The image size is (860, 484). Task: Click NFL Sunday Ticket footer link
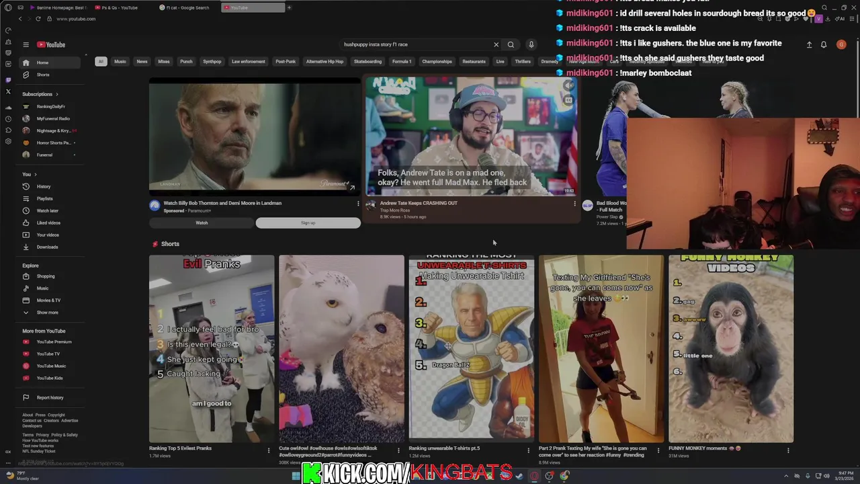tap(39, 452)
